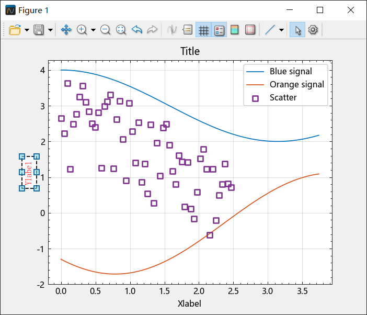Image resolution: width=367 pixels, height=315 pixels.
Task: Expand the save options dropdown arrow
Action: point(50,30)
